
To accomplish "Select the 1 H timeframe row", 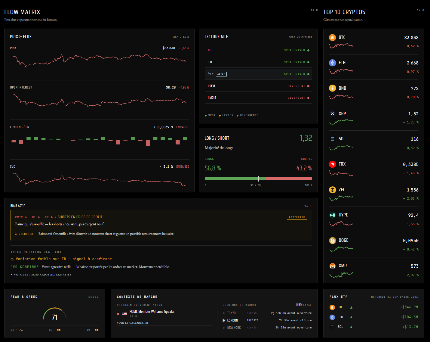I will coord(258,50).
